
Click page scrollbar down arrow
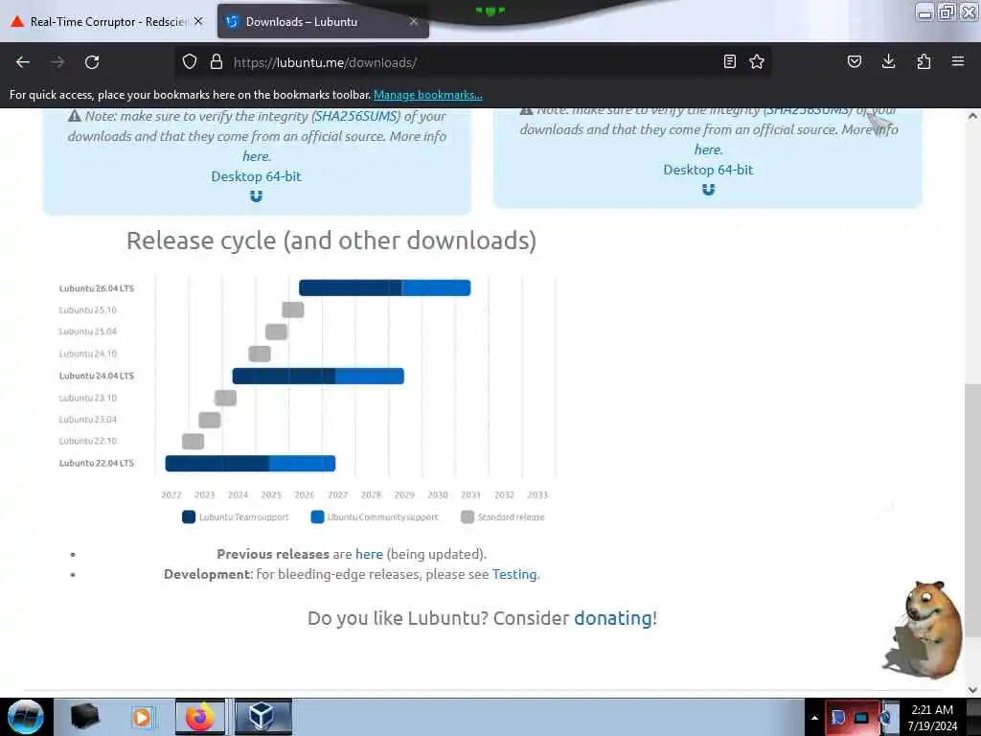(972, 690)
